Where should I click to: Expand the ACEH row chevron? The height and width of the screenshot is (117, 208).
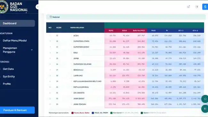(x=71, y=36)
